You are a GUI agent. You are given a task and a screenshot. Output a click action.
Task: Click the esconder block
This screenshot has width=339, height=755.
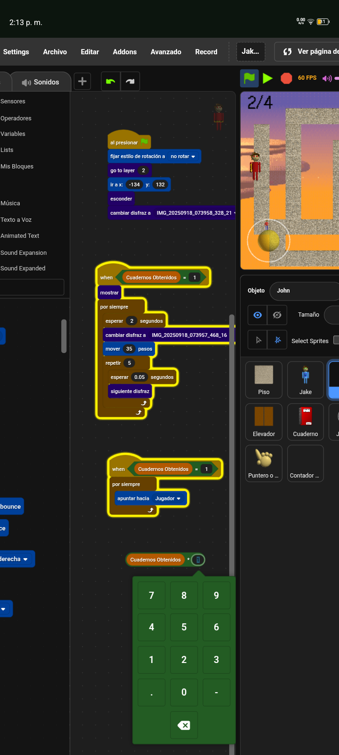tap(121, 199)
